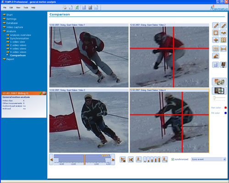Open the Edit menu
The width and height of the screenshot is (229, 183).
[x=11, y=8]
